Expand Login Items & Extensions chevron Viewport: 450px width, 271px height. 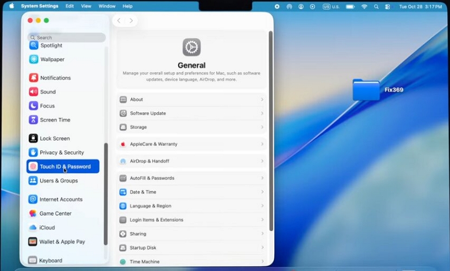tap(262, 220)
